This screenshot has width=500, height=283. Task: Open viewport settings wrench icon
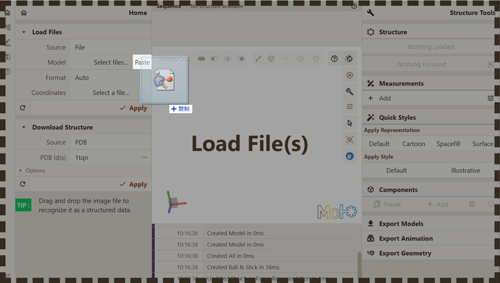coord(349,91)
